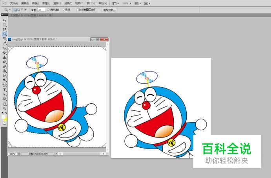Open the Edit (编辑) menu
The image size is (271, 178).
pos(25,3)
